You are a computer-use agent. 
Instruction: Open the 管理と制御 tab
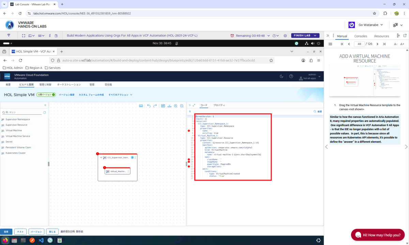coord(45,84)
